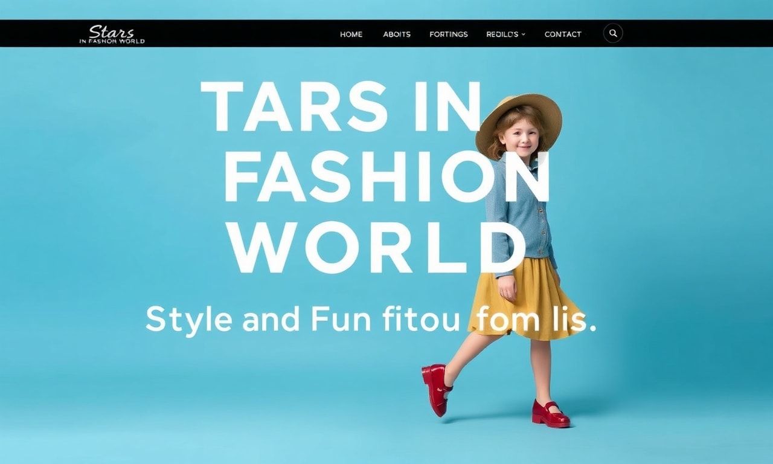The width and height of the screenshot is (773, 464).
Task: Open the REDILO'S dropdown menu
Action: click(x=502, y=34)
